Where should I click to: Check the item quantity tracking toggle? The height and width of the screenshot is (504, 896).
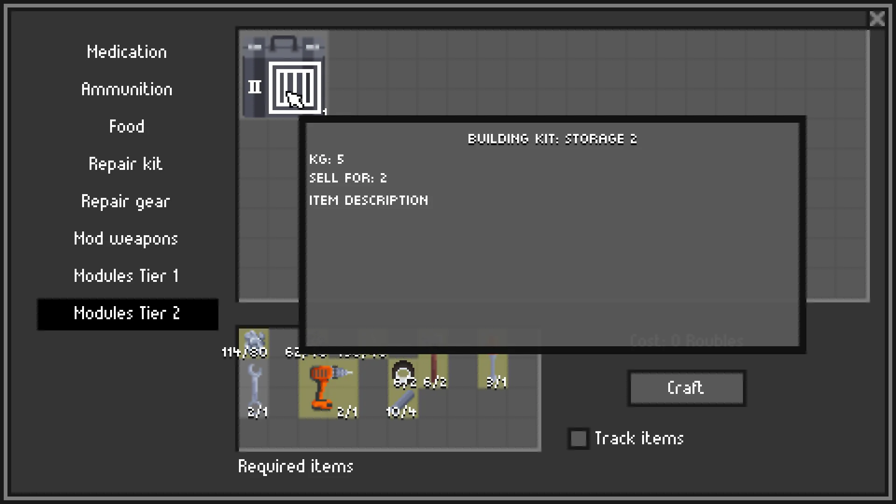point(577,438)
